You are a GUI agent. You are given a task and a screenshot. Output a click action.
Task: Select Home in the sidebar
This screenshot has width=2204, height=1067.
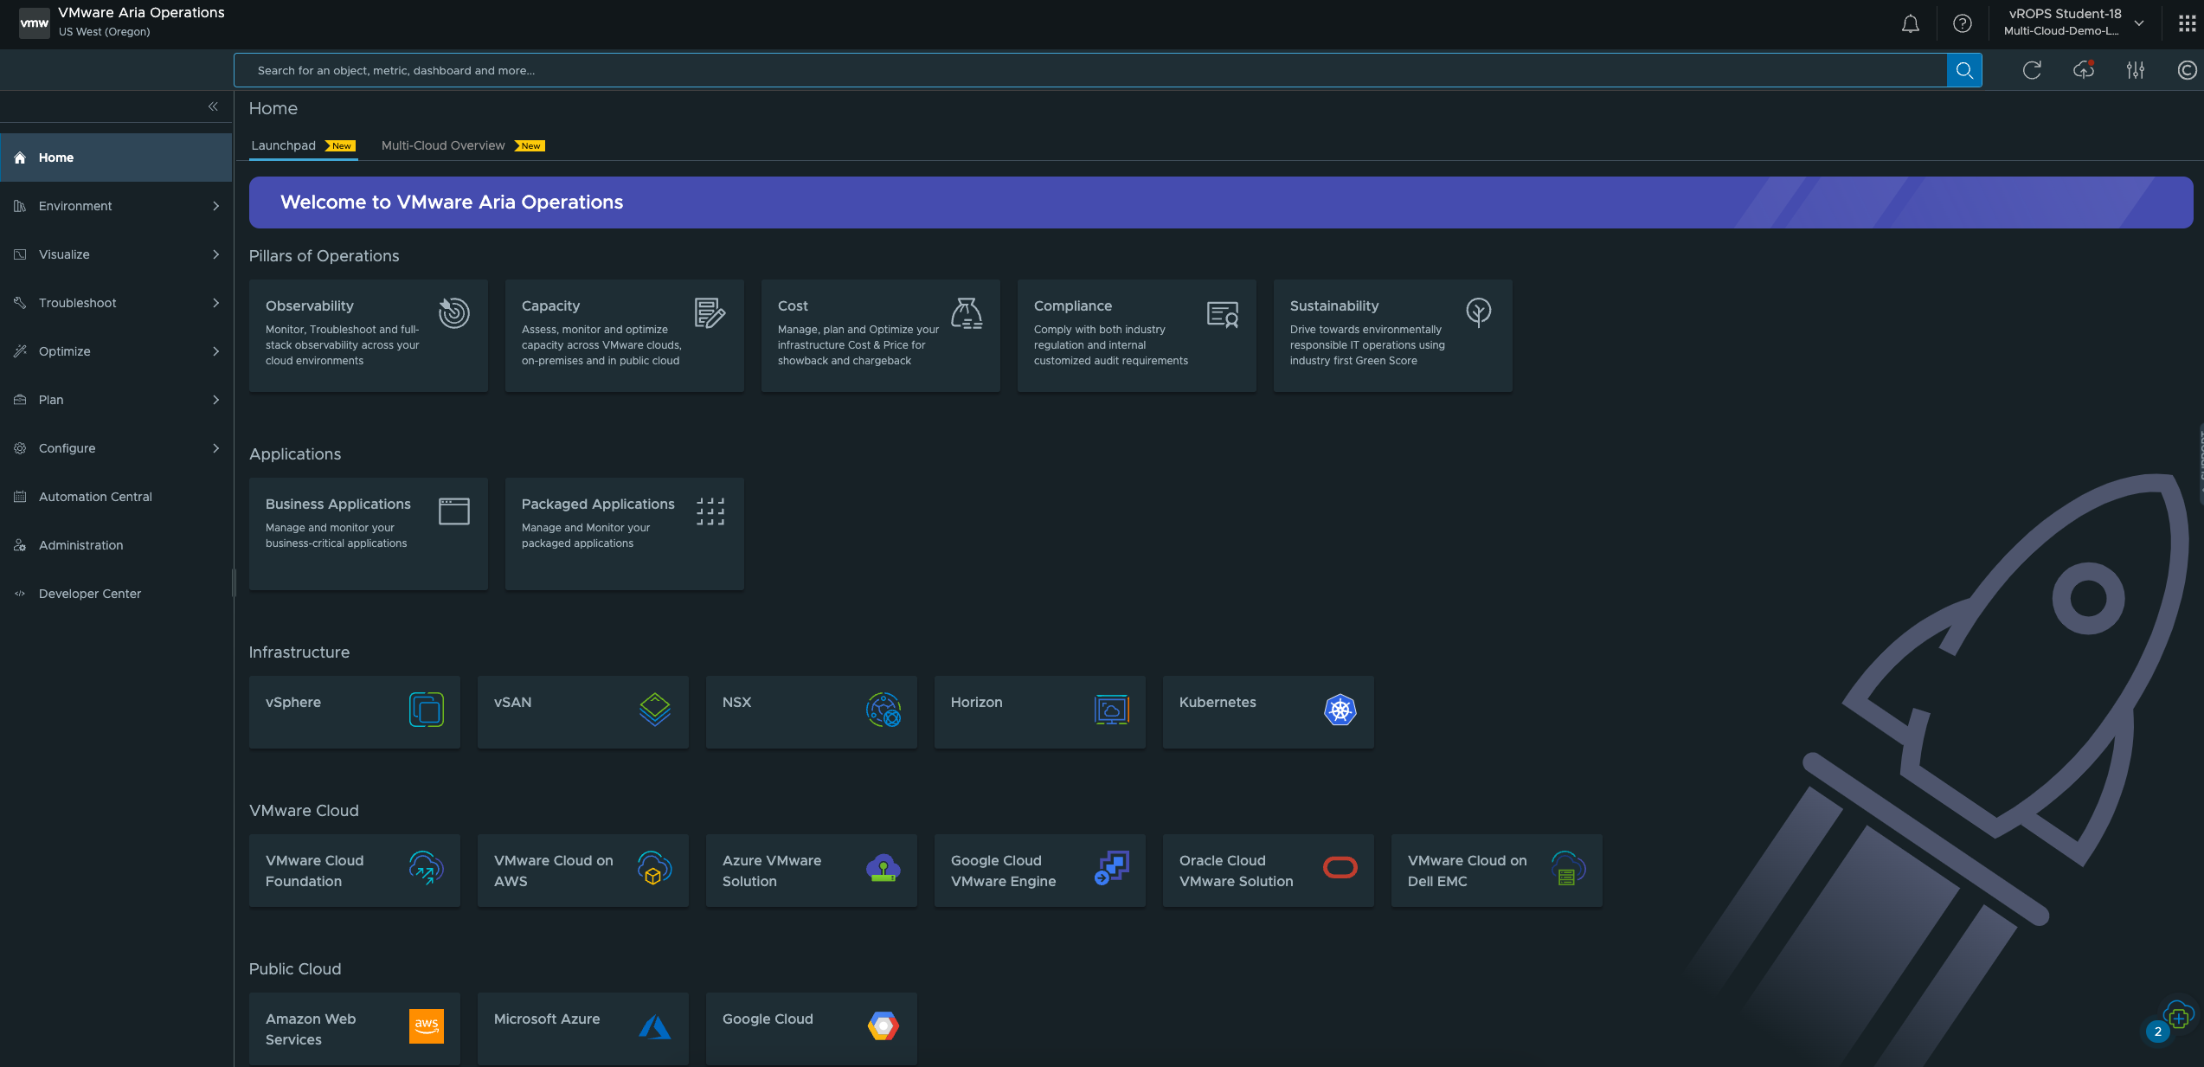tap(116, 157)
